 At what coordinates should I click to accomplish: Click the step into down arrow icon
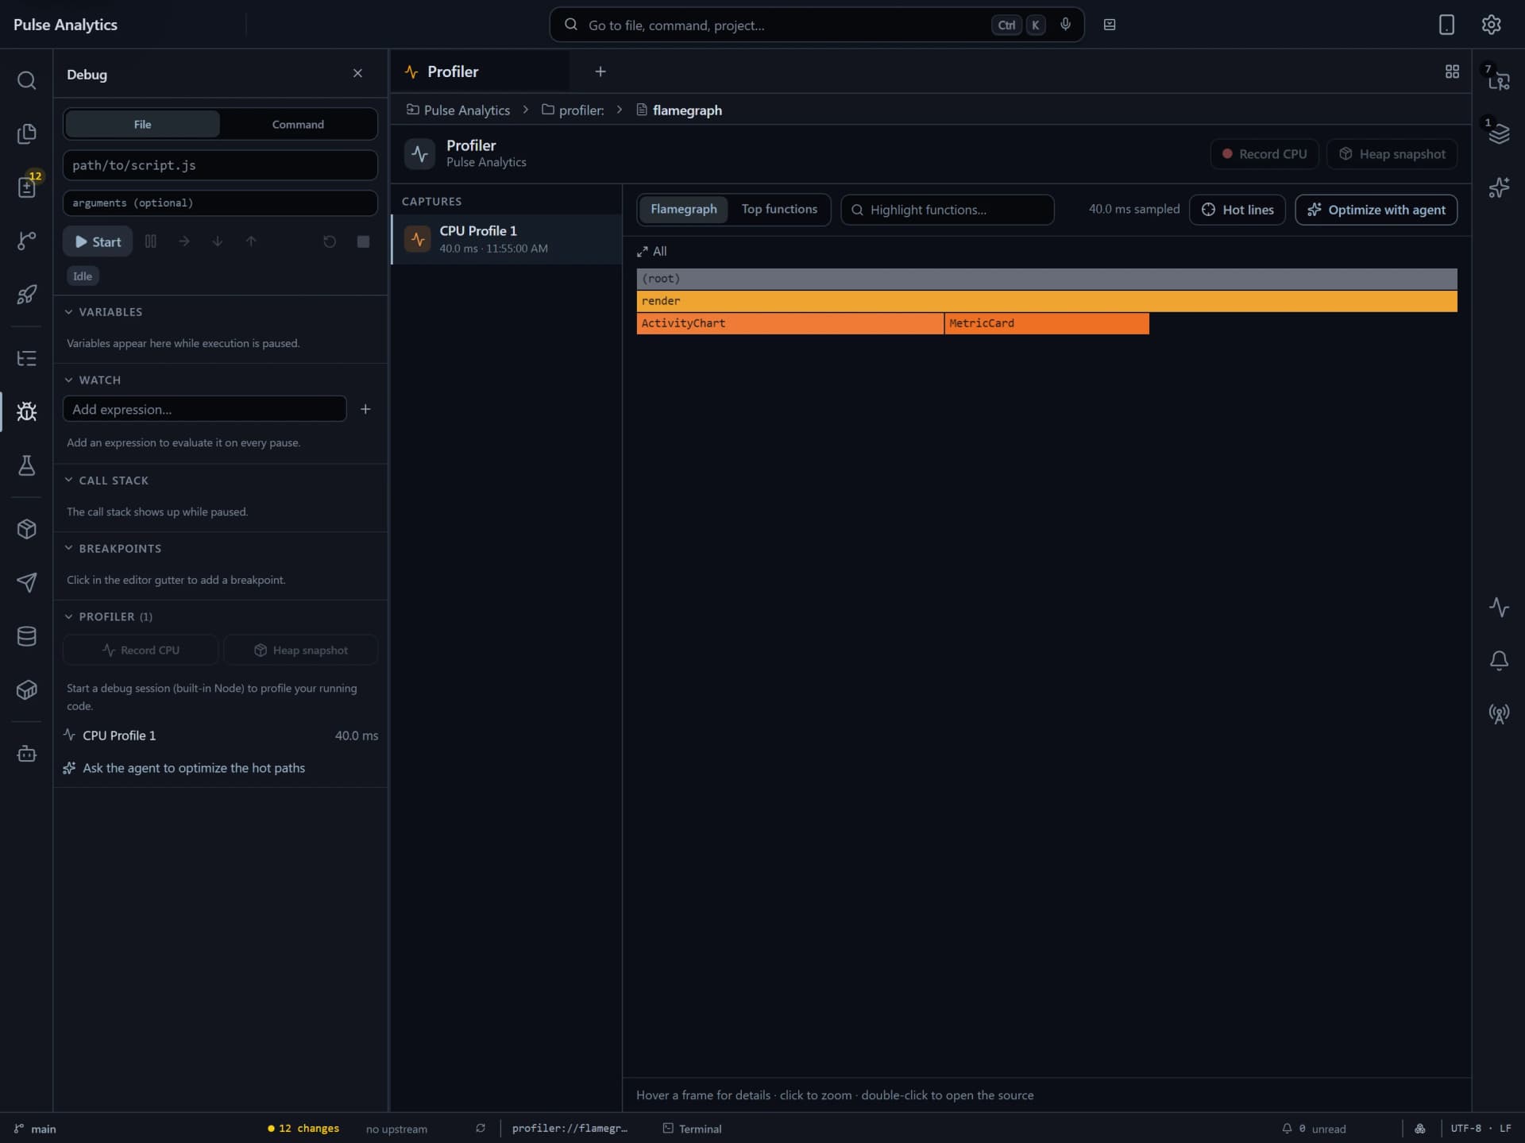218,241
